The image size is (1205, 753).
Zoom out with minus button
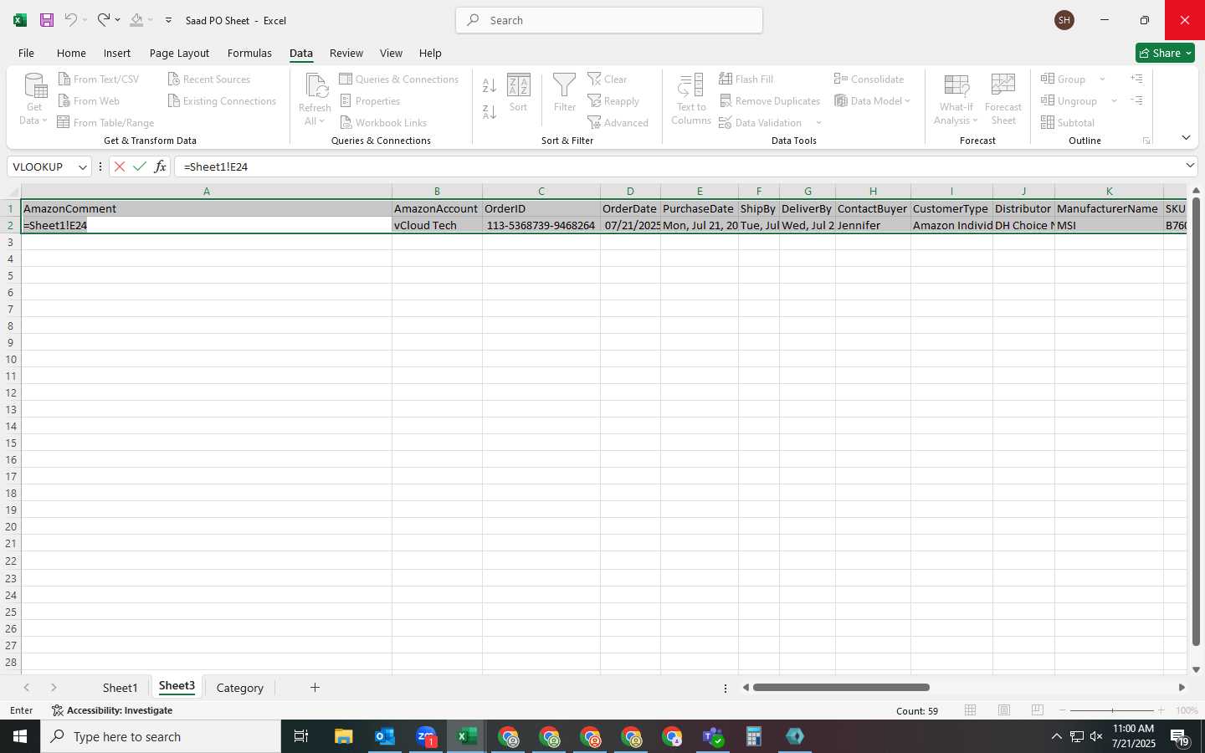(x=1063, y=710)
